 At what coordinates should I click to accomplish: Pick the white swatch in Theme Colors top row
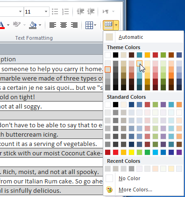click(107, 55)
